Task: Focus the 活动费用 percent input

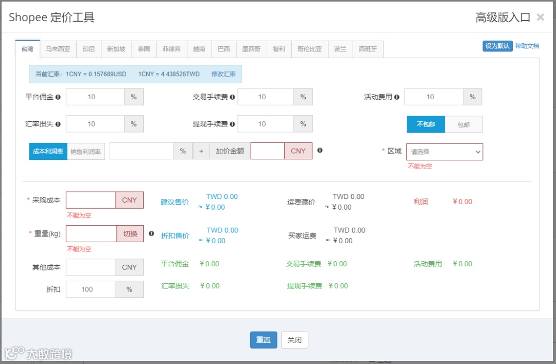Action: click(433, 97)
